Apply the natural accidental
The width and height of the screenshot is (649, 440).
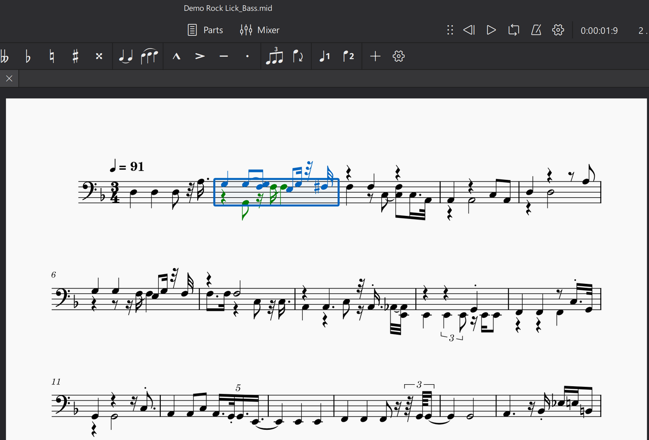click(x=51, y=56)
